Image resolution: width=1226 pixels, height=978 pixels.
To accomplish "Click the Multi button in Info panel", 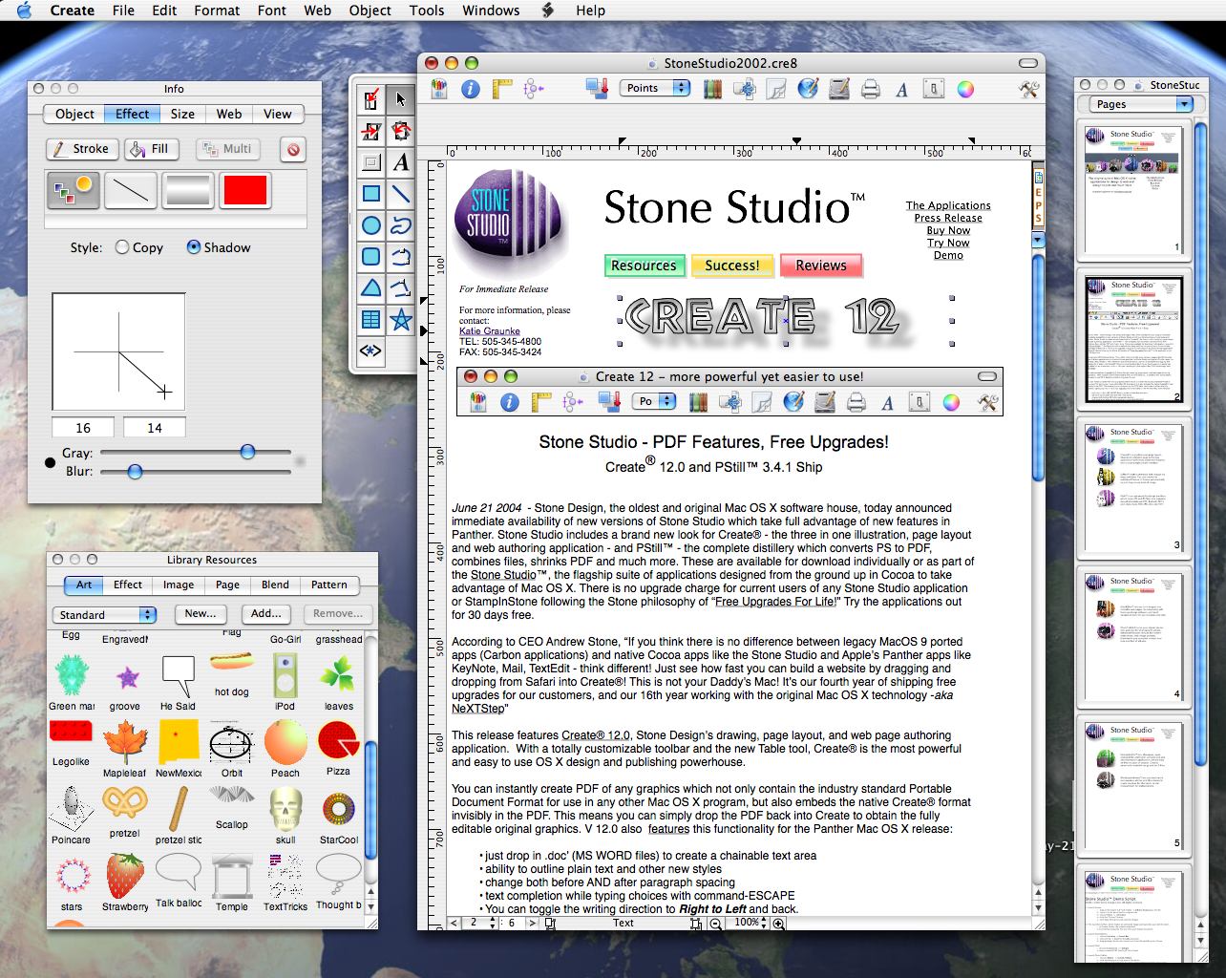I will (227, 148).
